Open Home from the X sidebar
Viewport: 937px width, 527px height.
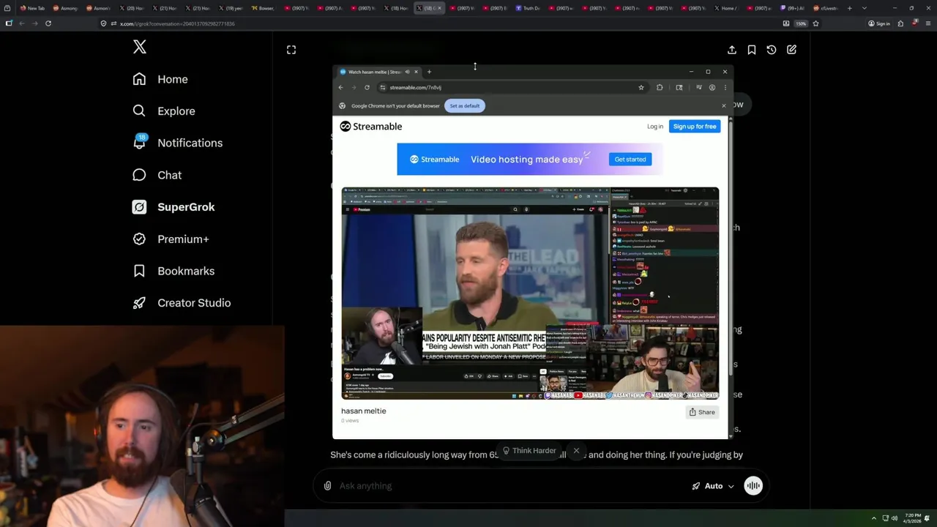click(160, 79)
